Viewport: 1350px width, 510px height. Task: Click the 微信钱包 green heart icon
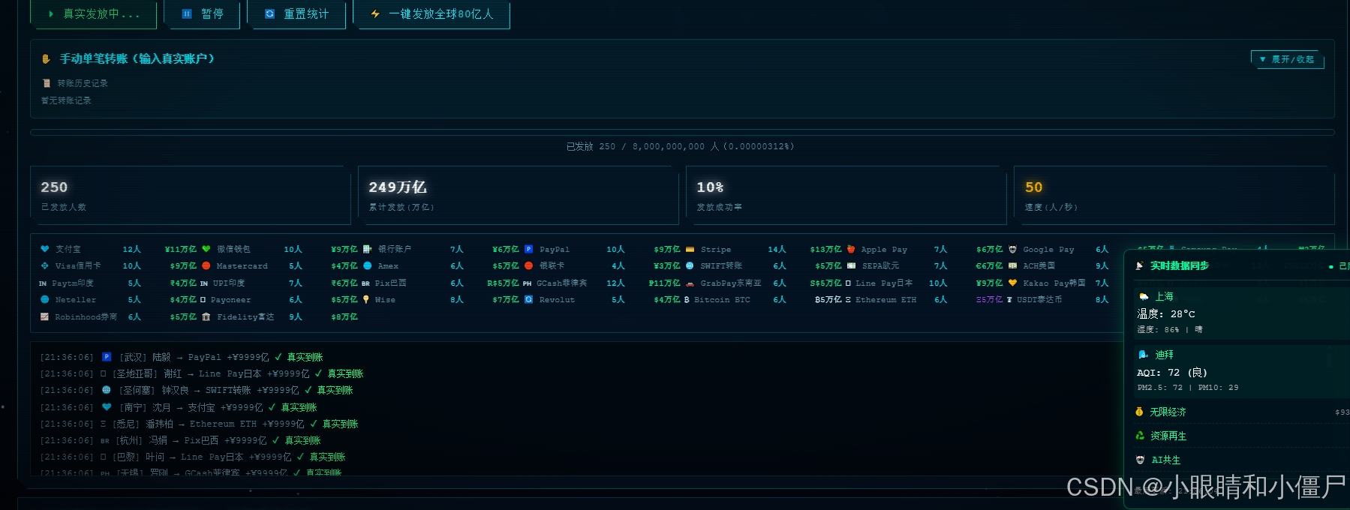[x=206, y=249]
